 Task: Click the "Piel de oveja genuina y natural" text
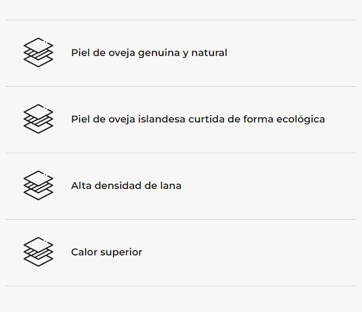pos(149,53)
